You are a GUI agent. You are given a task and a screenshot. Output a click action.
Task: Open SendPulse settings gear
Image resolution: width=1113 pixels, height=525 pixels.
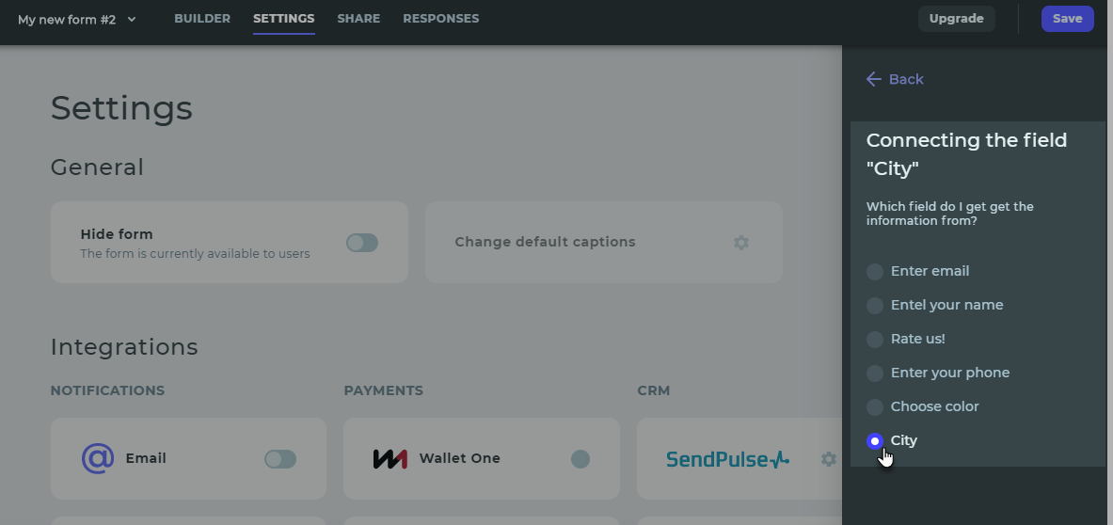828,459
